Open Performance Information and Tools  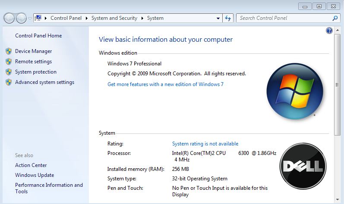49,188
